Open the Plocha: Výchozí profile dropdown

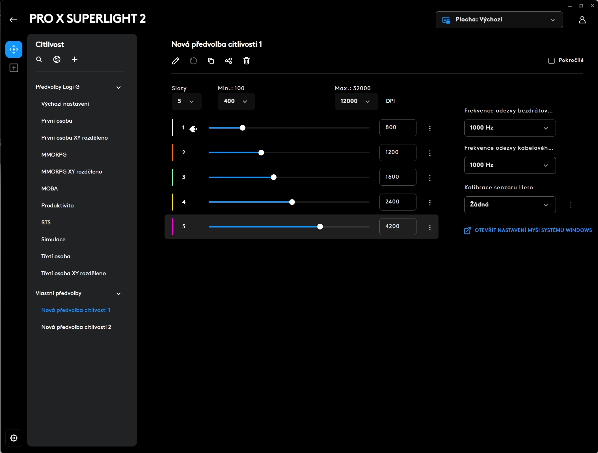[x=499, y=20]
